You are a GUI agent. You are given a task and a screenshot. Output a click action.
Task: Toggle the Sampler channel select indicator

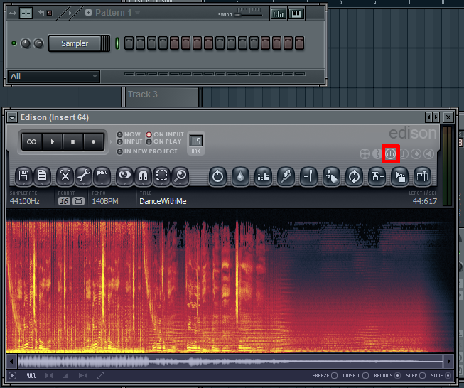coord(117,43)
